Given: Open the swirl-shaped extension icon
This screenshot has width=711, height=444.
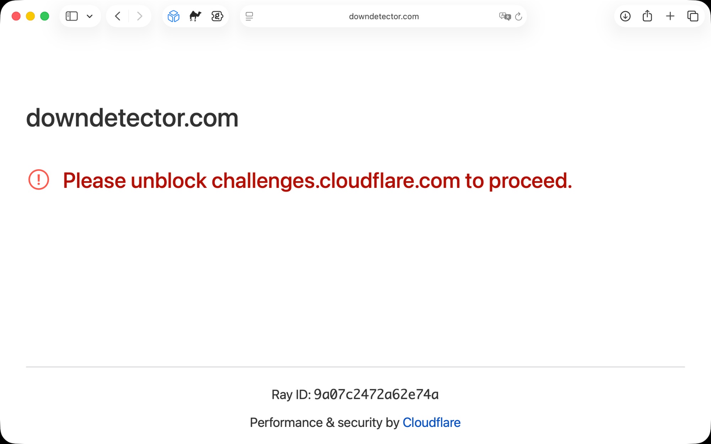Looking at the screenshot, I should 217,16.
